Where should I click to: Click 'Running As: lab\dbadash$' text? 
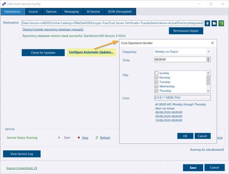(207, 150)
